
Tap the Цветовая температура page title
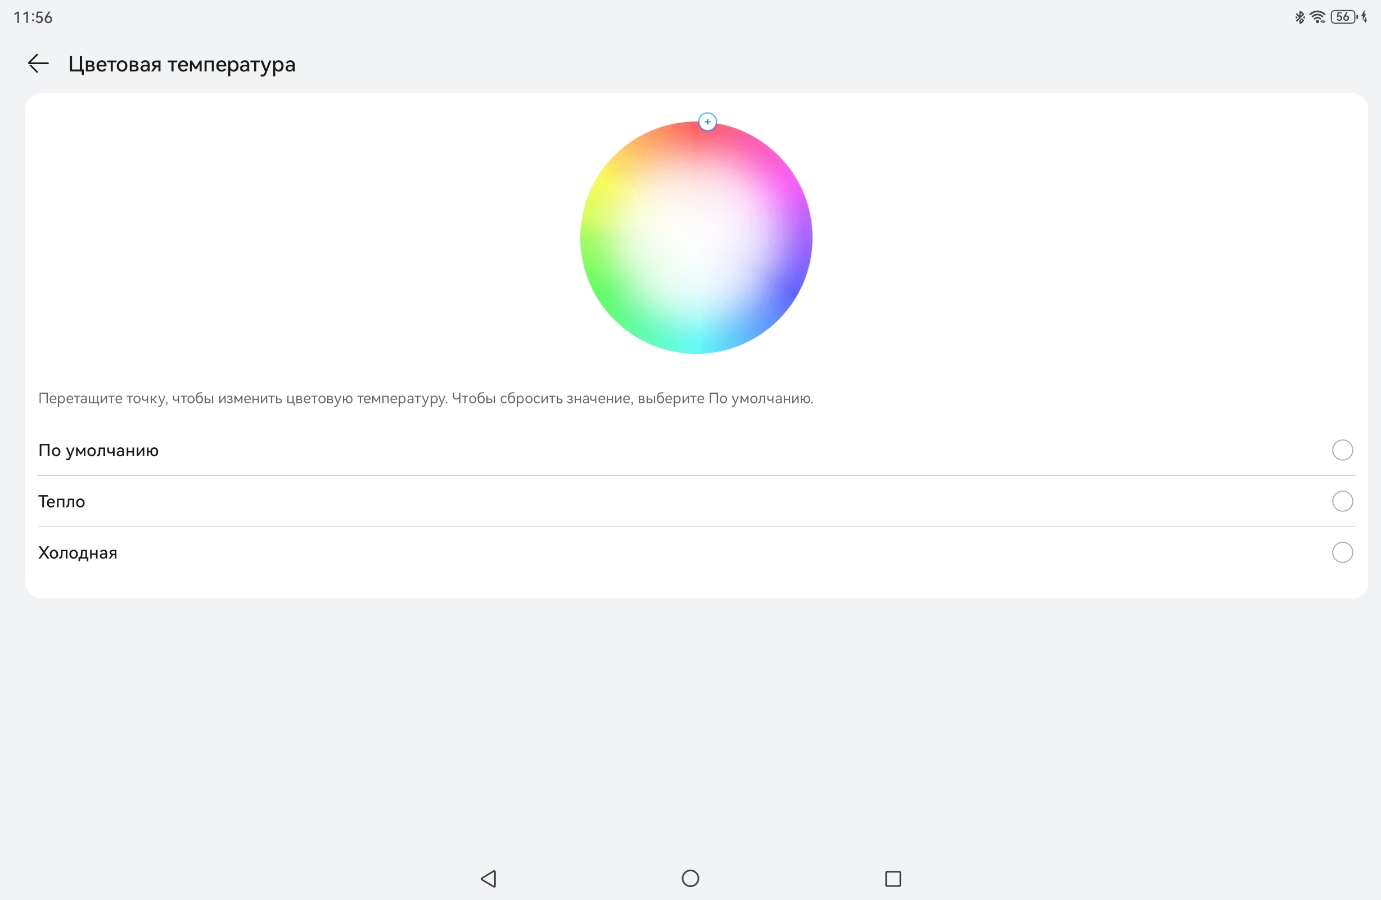(182, 64)
